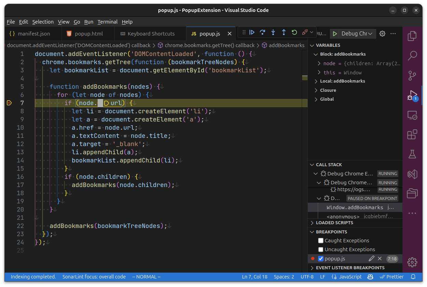Disable the popup.js breakpoint checkbox
Viewport: 427px width, 287px height.
tap(321, 259)
